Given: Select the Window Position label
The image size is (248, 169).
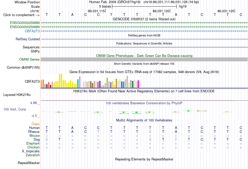Looking at the screenshot, I should click(x=27, y=2).
